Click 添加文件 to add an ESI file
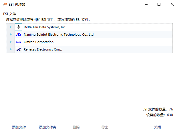This screenshot has width=179, height=135. [19, 127]
